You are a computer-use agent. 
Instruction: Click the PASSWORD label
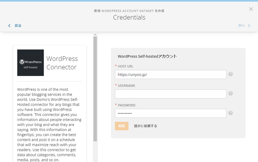click(127, 105)
